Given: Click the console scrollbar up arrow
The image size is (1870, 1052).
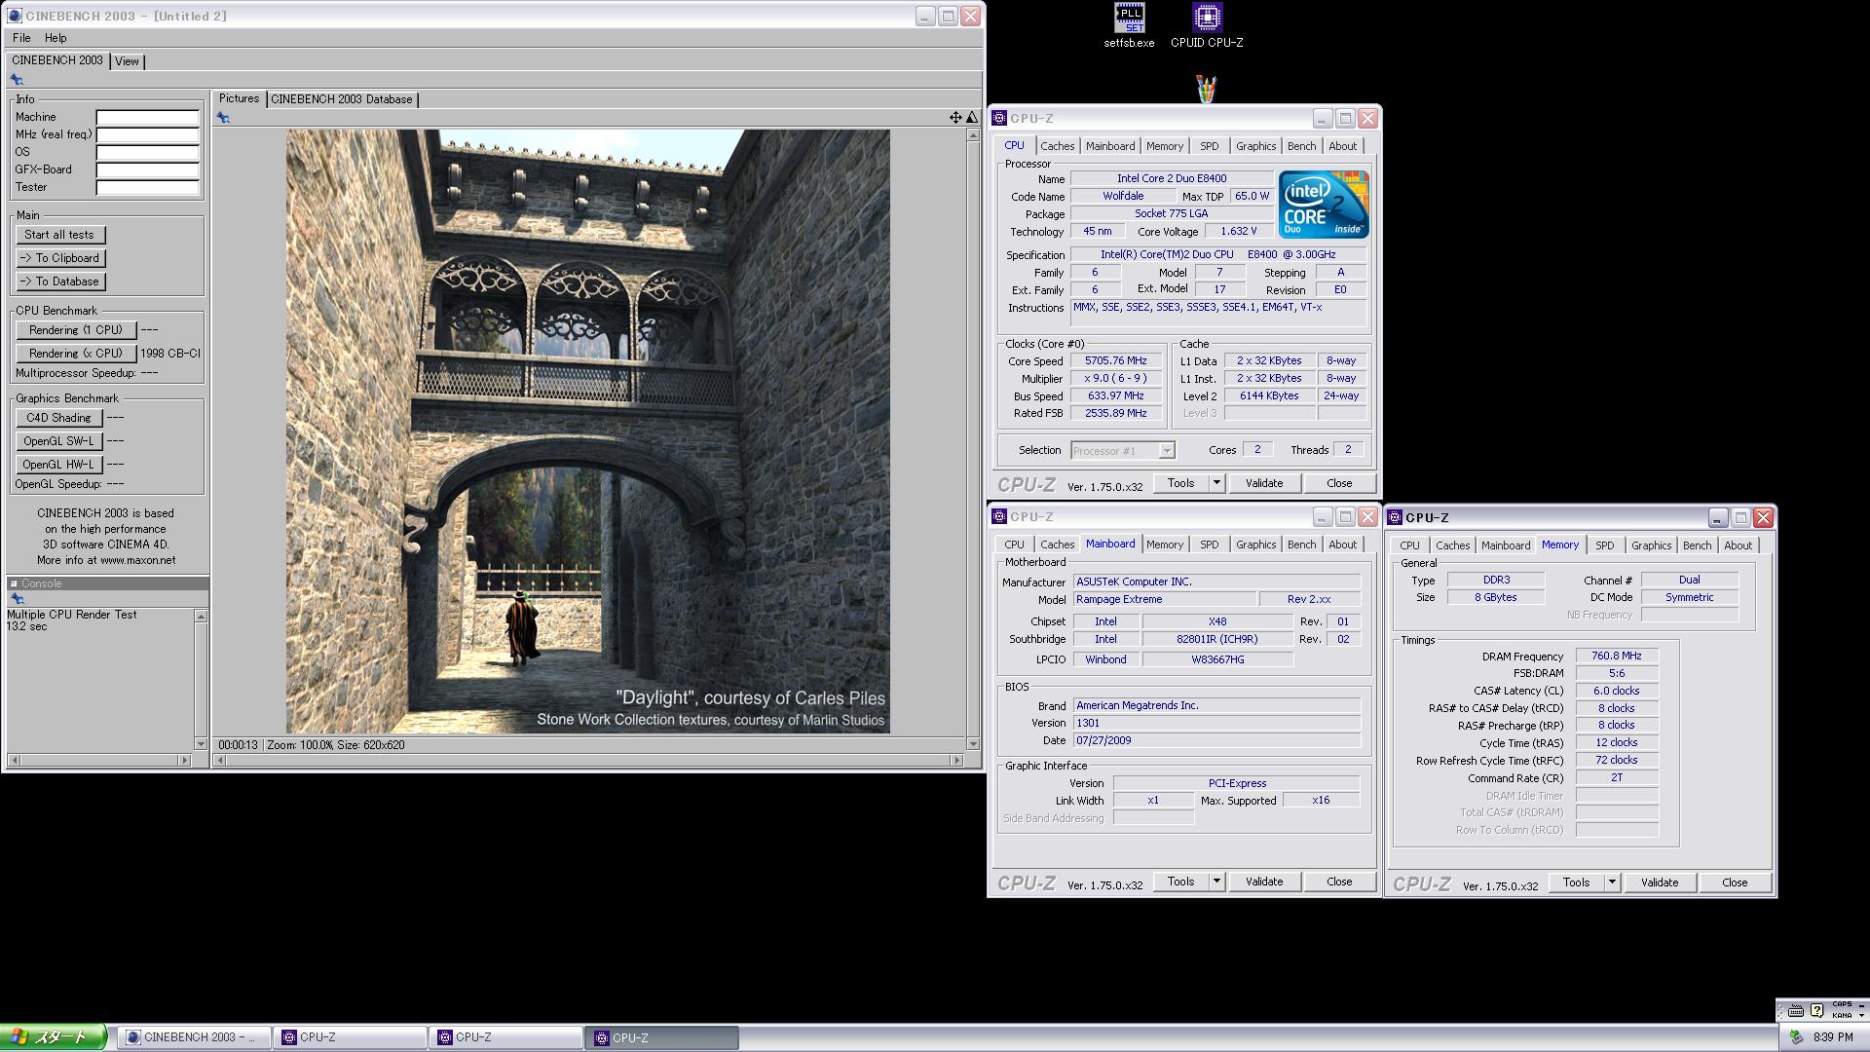Looking at the screenshot, I should 201,616.
